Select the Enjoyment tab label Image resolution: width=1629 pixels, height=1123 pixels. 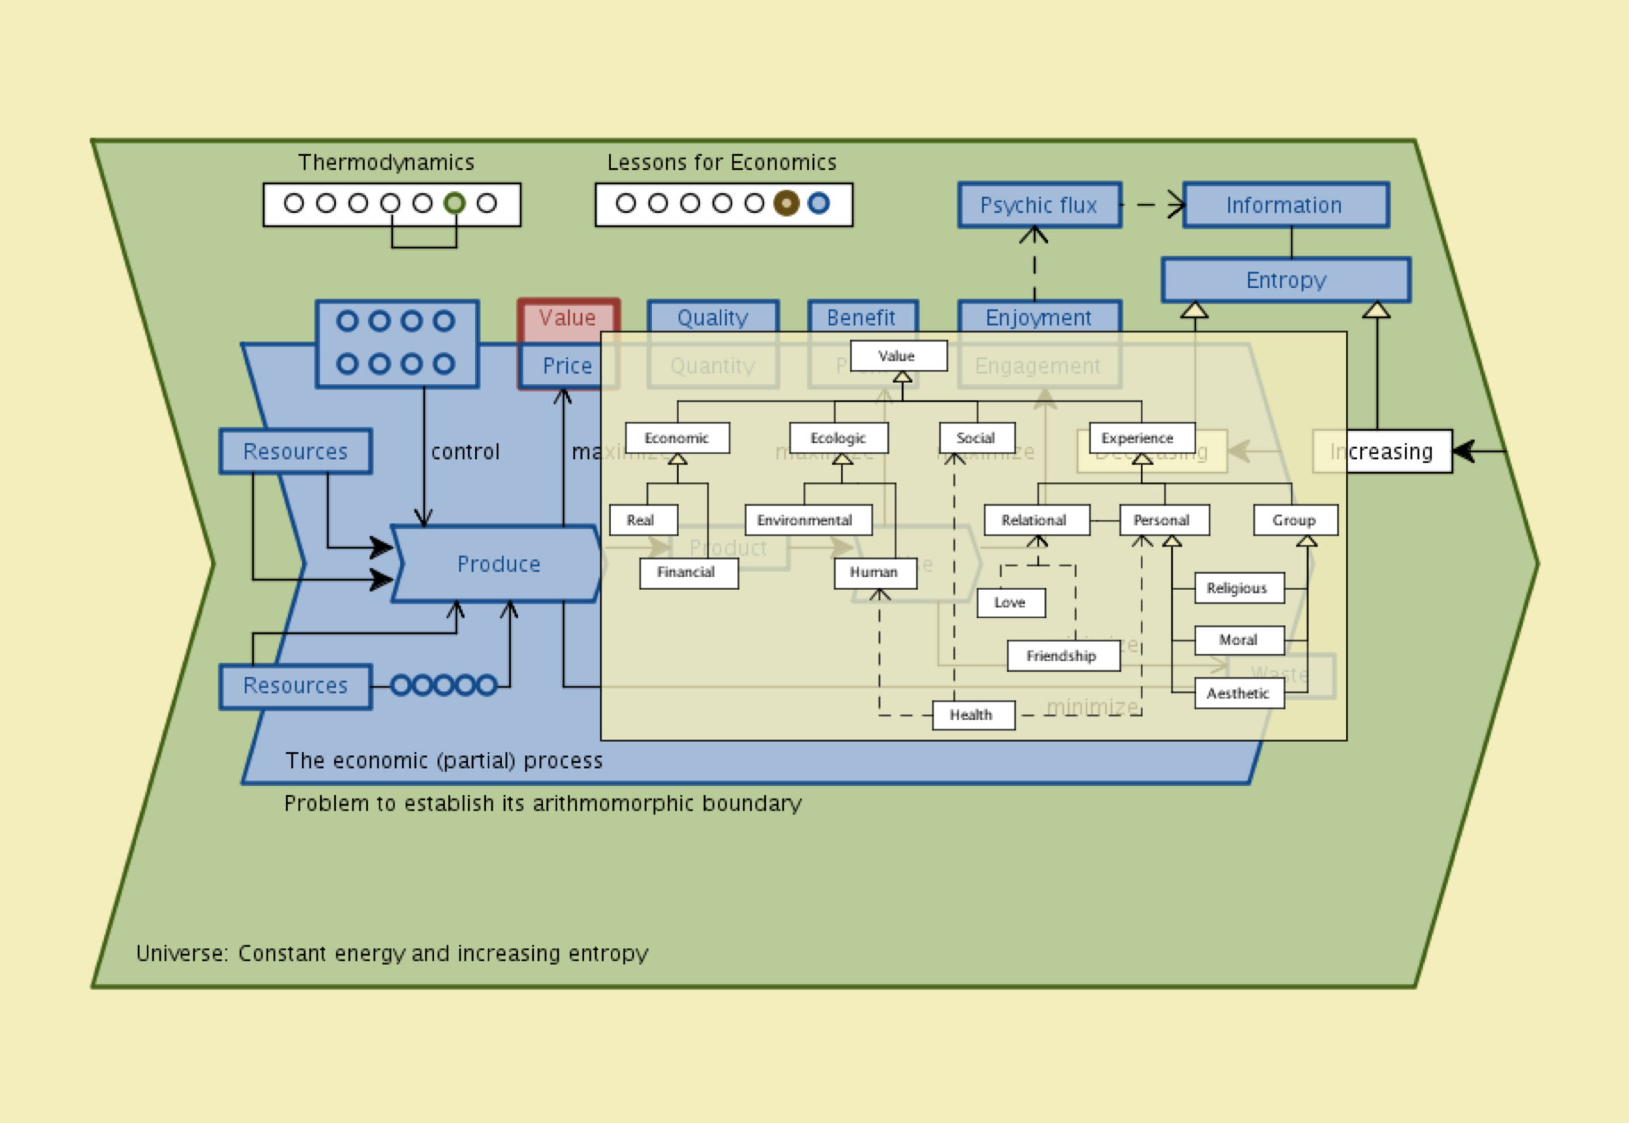[x=1039, y=317]
